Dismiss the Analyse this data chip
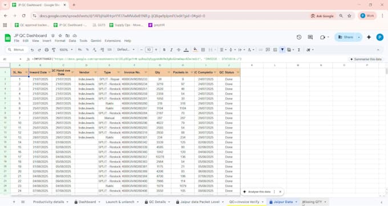Screen dimensions: 388x206 [x=280, y=192]
